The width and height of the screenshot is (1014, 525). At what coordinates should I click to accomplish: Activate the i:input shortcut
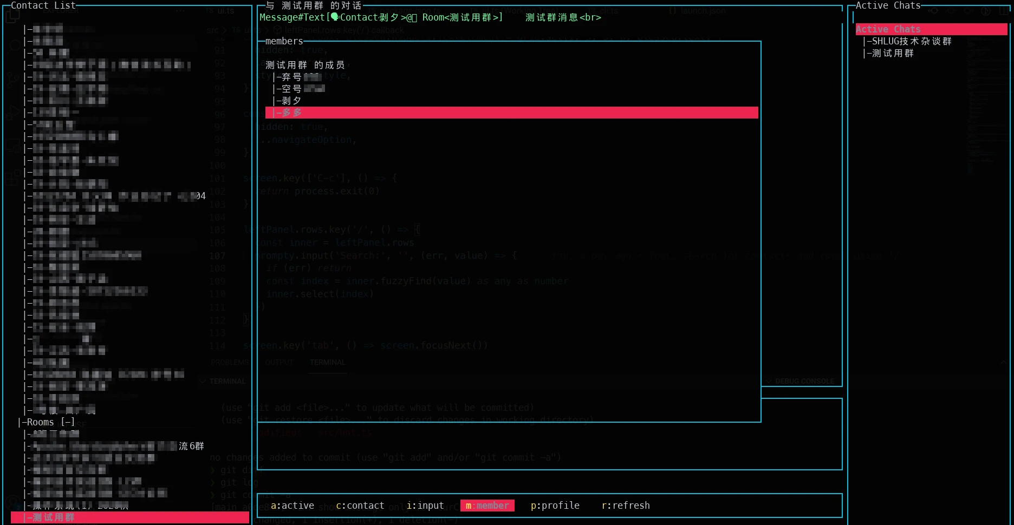click(425, 506)
